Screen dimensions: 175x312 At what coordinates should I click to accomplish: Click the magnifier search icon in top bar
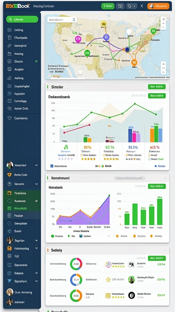(129, 6)
